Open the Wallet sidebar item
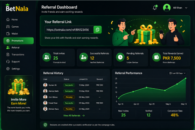 pyautogui.click(x=19, y=34)
